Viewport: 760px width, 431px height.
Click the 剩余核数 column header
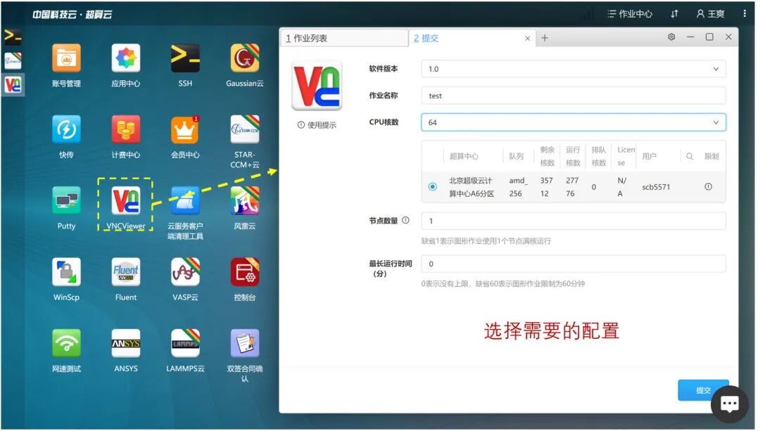[x=547, y=156]
